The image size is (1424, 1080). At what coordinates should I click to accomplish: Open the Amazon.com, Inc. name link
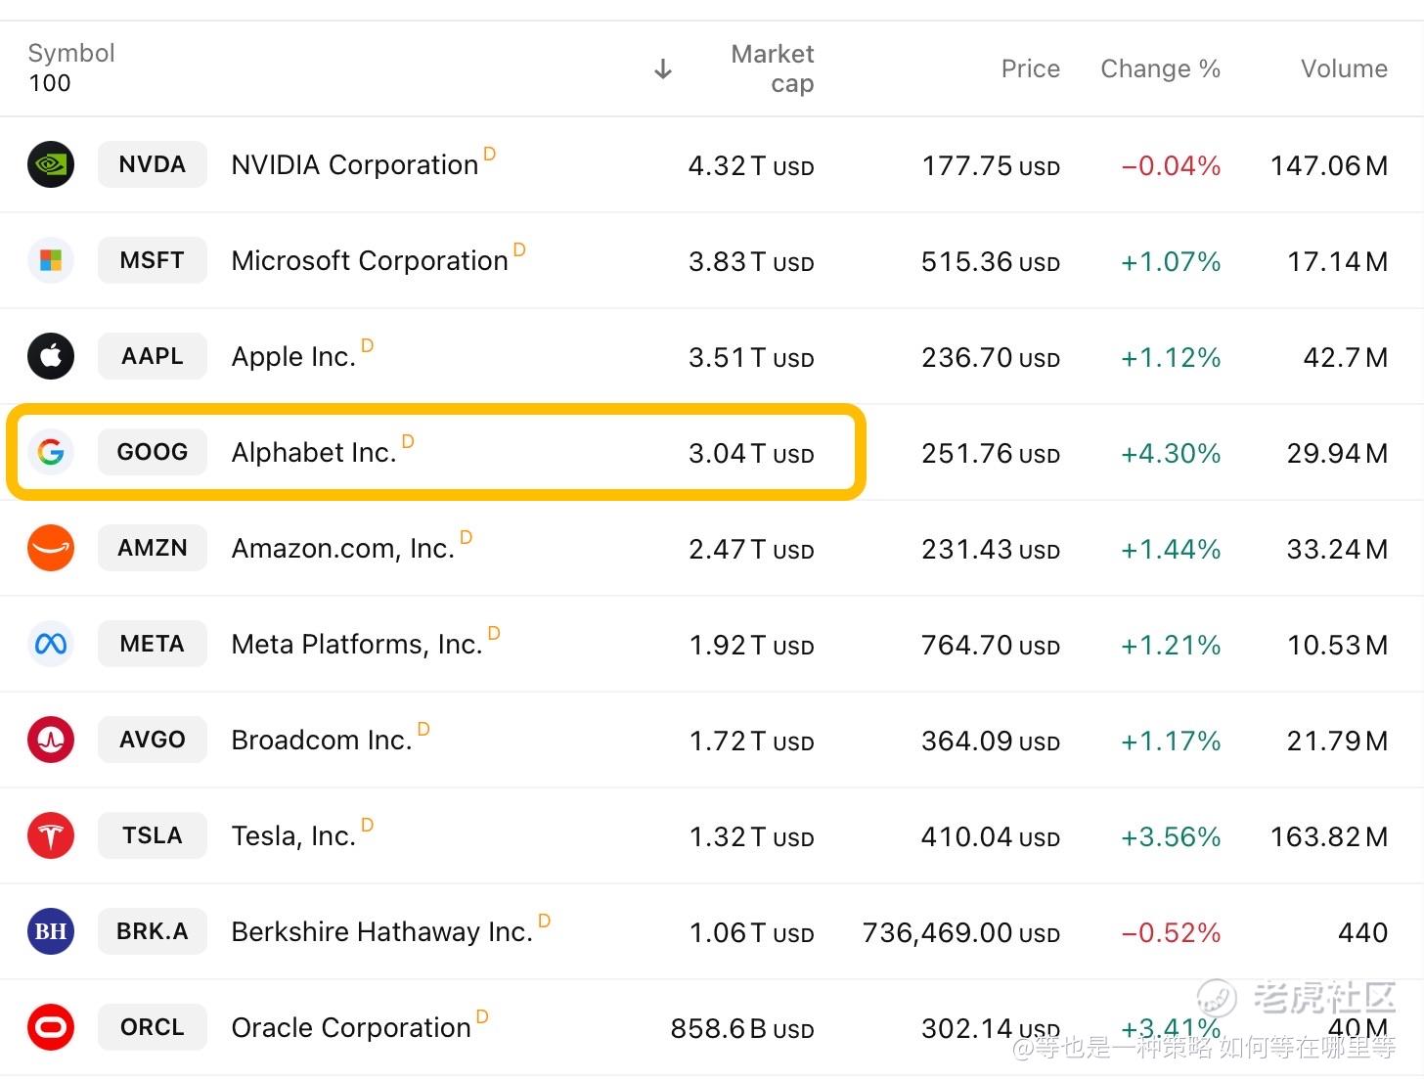[343, 548]
